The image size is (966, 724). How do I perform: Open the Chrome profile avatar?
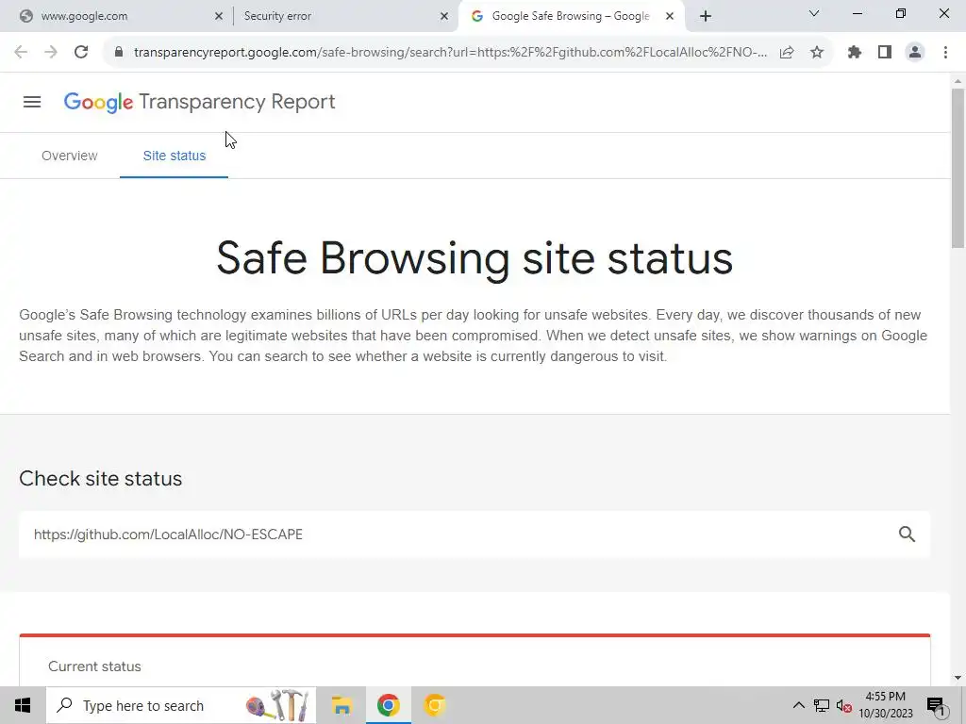coord(915,53)
